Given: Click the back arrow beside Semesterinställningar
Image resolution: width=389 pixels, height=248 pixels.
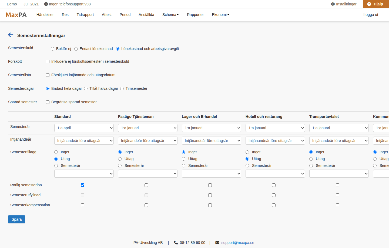Looking at the screenshot, I should [11, 35].
